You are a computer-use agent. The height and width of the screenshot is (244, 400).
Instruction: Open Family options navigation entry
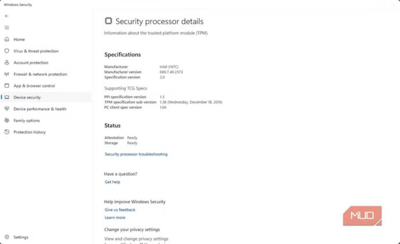[27, 121]
